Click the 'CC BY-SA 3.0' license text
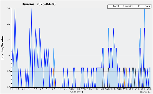This screenshot has height=94, width=153. [145, 92]
